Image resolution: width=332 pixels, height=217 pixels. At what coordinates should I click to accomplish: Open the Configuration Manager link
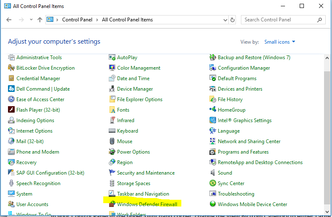pos(244,68)
